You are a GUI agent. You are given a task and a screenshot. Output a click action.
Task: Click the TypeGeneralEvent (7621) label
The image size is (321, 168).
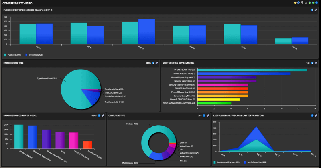(47, 78)
